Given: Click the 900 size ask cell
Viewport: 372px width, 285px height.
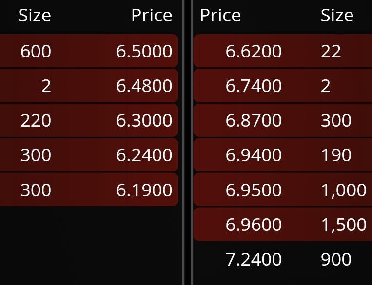Looking at the screenshot, I should pos(336,259).
